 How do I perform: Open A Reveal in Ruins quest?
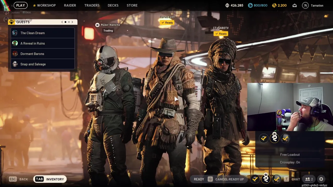tap(43, 43)
